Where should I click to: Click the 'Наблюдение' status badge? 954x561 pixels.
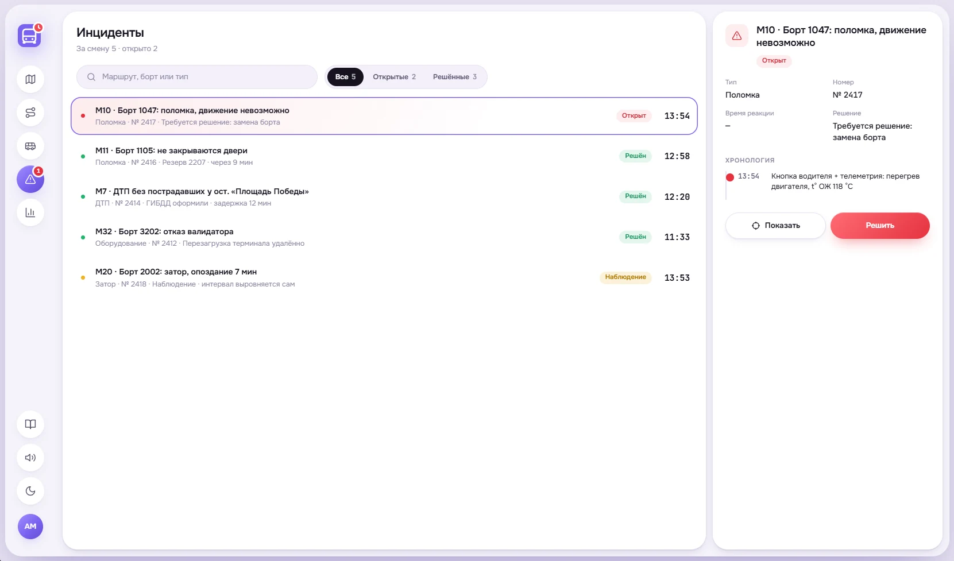(625, 277)
